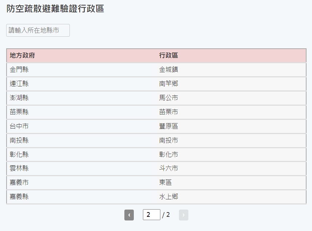
Task: Click the 金城鎮 district cell
Action: coord(169,70)
